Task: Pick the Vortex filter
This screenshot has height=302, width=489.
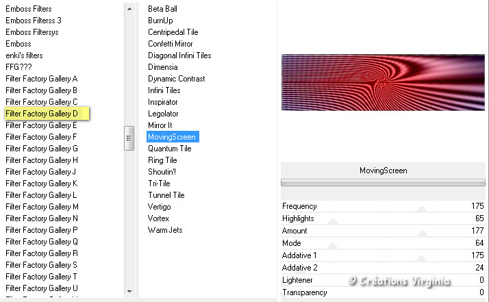Action: tap(158, 218)
